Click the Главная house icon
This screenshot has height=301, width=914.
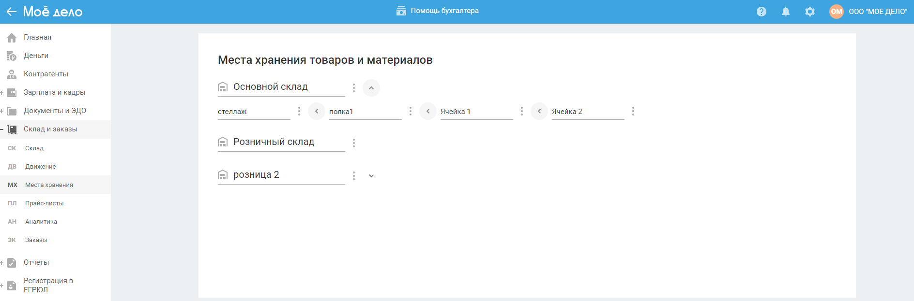click(12, 37)
